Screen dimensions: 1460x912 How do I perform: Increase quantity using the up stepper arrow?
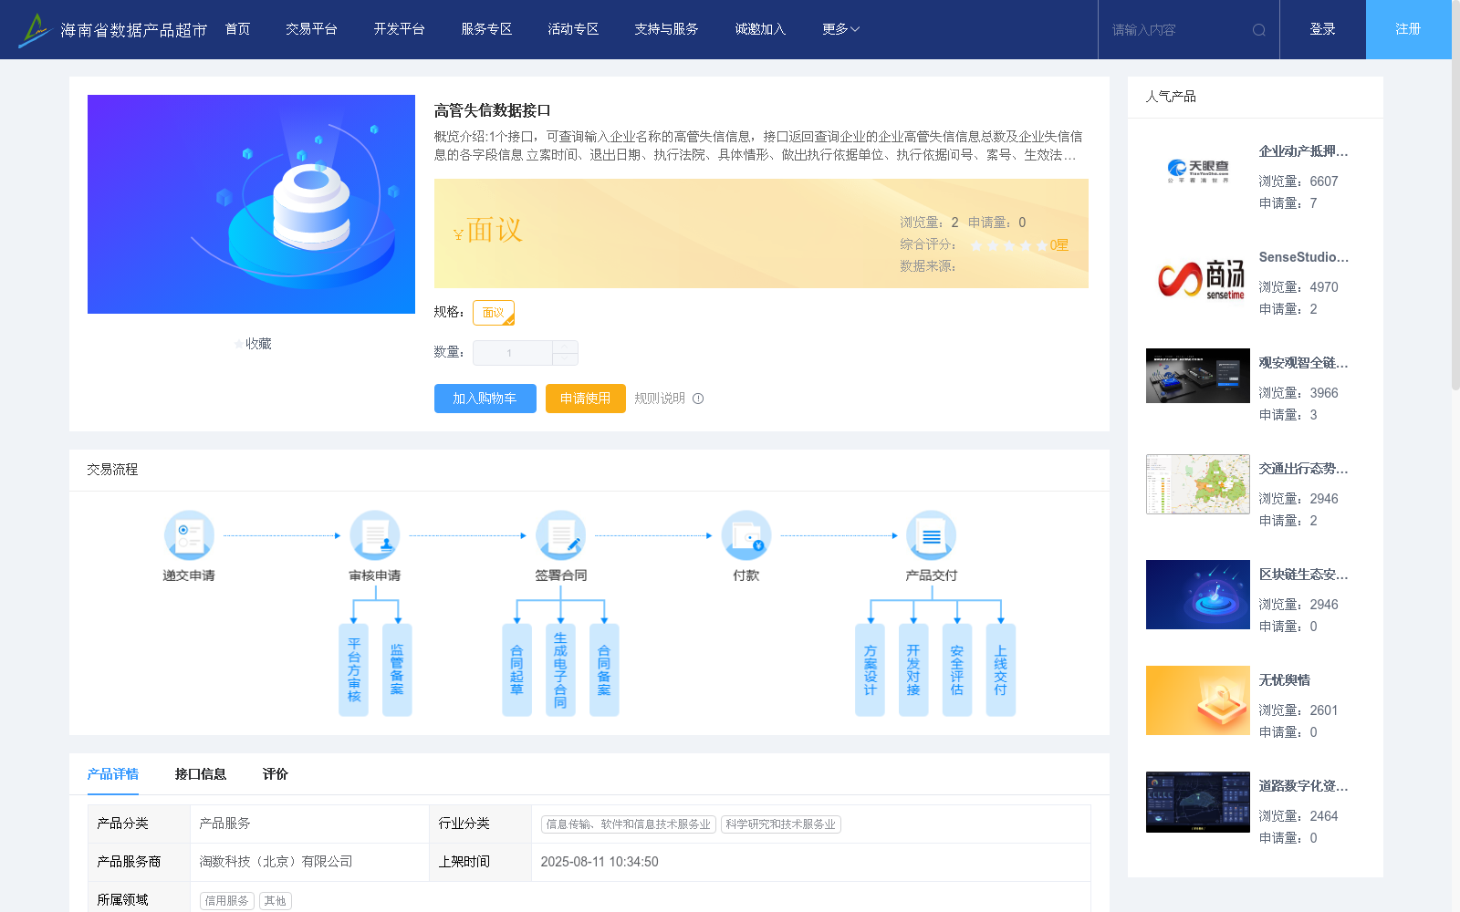[x=565, y=347]
